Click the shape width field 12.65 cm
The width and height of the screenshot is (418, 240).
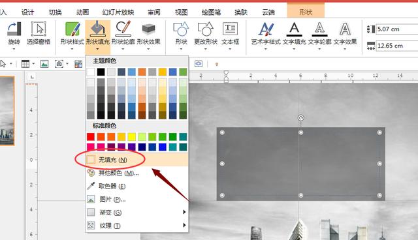point(396,46)
